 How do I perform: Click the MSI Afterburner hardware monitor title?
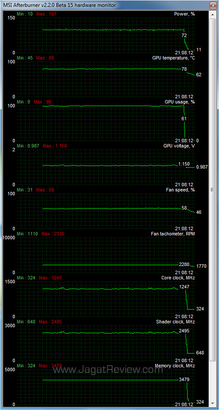(x=60, y=5)
